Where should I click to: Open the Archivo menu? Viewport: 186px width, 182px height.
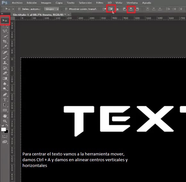point(17,3)
